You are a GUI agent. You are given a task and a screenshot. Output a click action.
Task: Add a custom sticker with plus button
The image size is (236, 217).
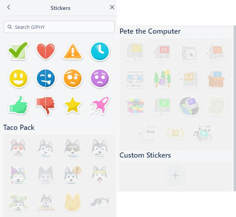point(175,175)
